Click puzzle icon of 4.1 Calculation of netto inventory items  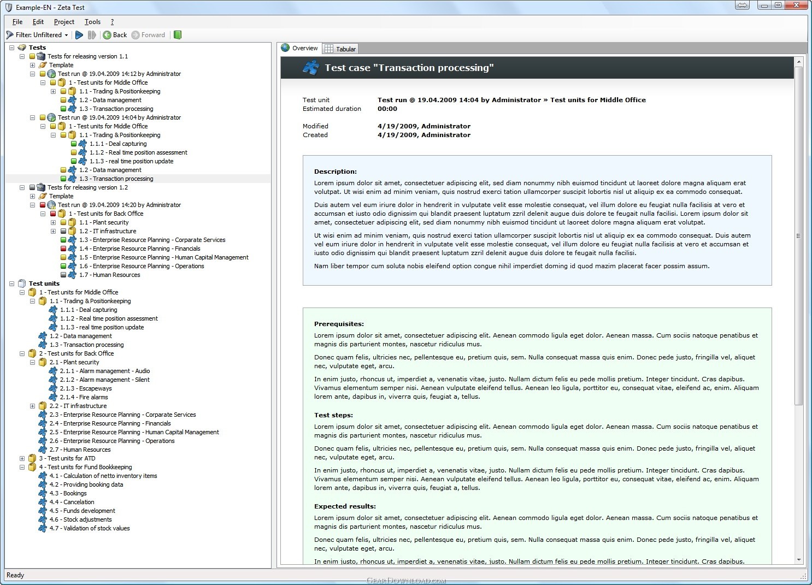click(x=43, y=476)
